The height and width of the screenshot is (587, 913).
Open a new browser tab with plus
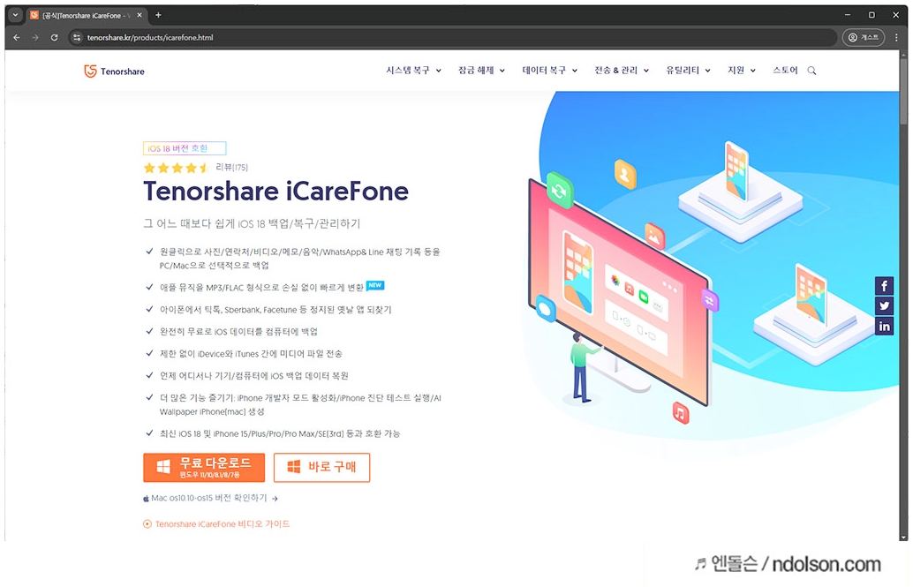click(158, 15)
